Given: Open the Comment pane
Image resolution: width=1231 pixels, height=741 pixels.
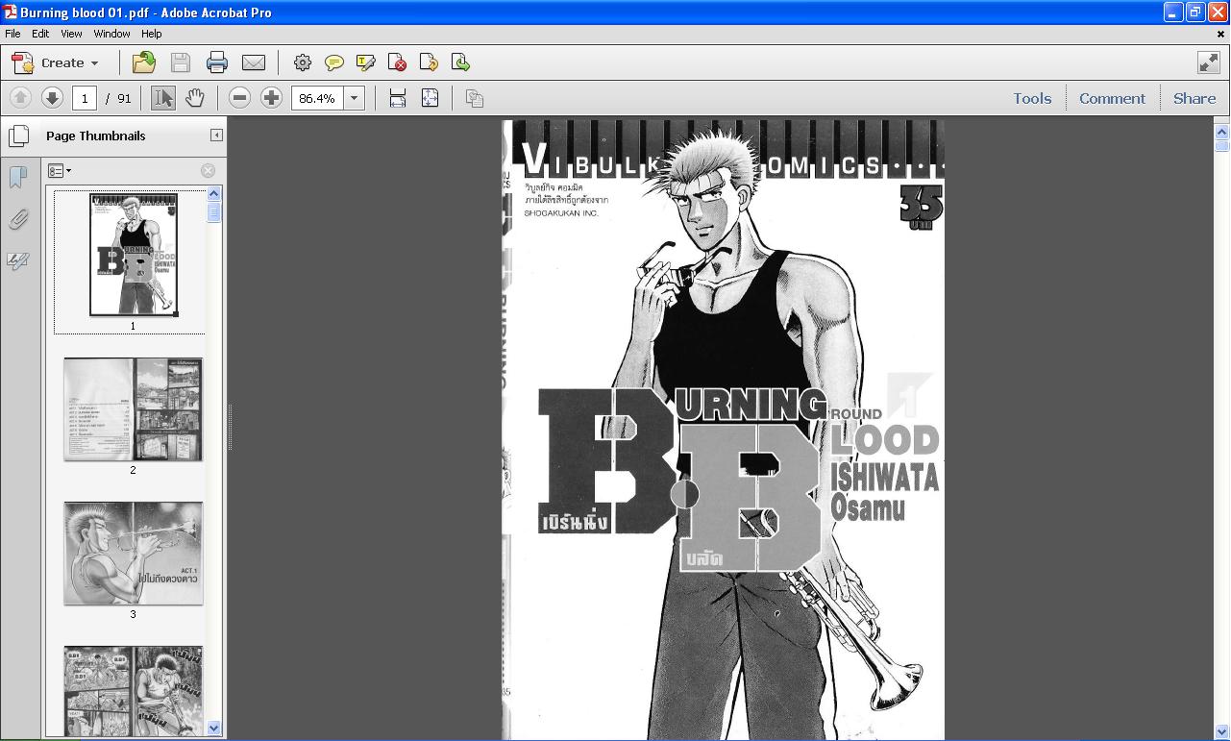Looking at the screenshot, I should point(1112,98).
